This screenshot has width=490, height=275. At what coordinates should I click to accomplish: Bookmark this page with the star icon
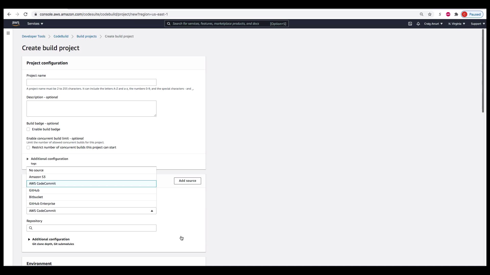[x=430, y=14]
